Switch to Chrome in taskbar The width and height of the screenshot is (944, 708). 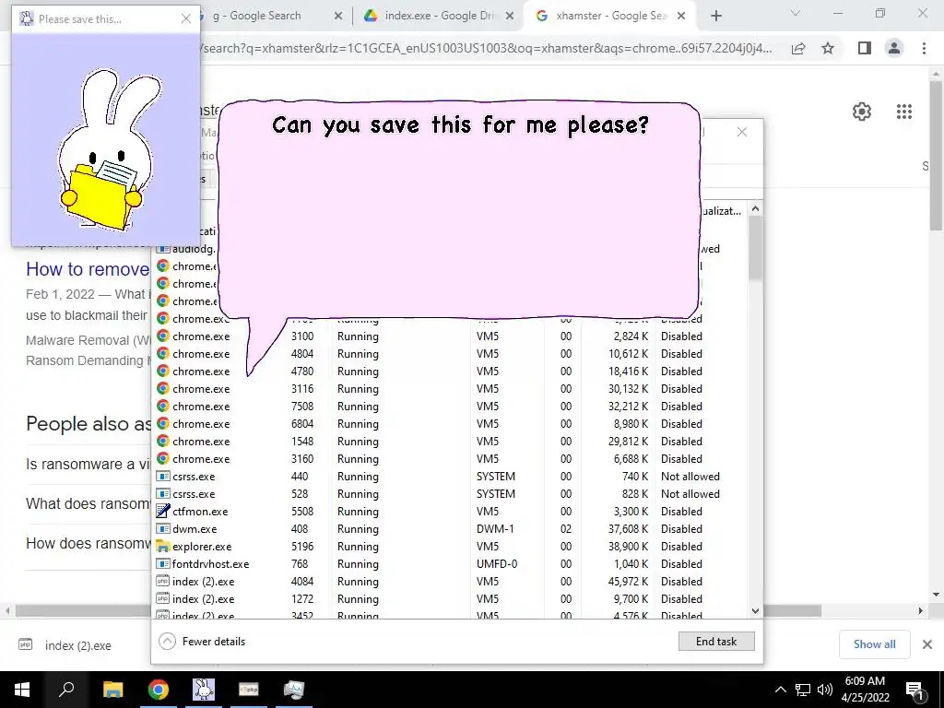pyautogui.click(x=159, y=690)
